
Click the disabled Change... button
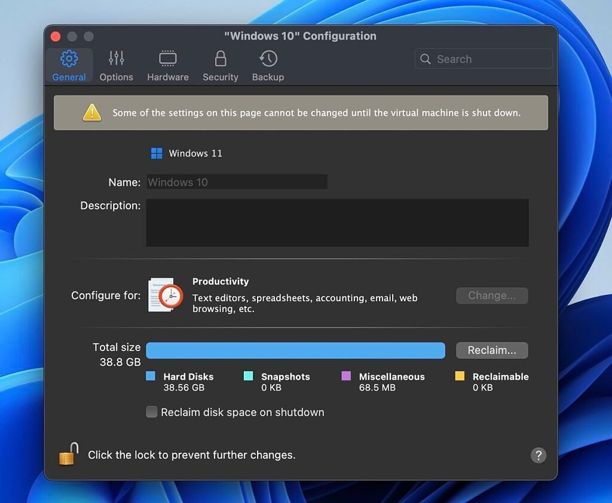[x=491, y=295]
